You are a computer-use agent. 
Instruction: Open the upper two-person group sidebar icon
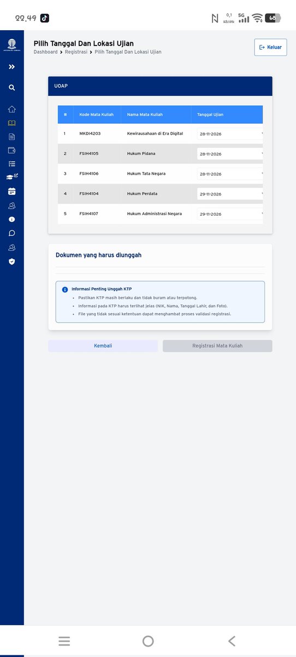(x=12, y=206)
